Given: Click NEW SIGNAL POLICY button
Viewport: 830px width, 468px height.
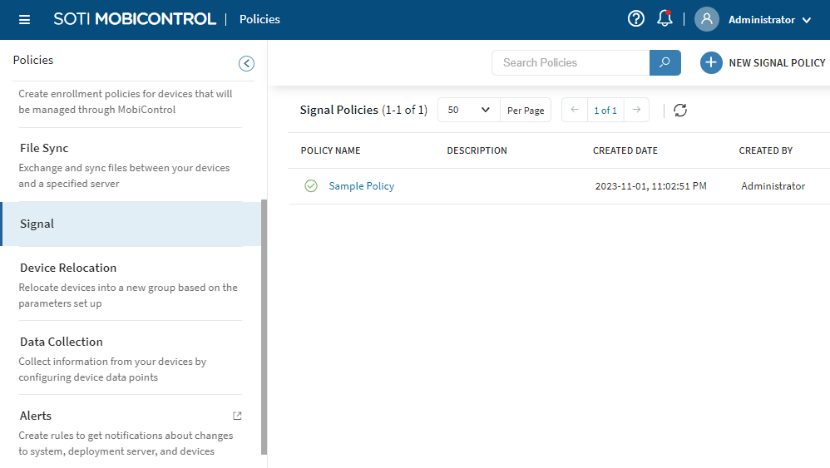Looking at the screenshot, I should (763, 62).
